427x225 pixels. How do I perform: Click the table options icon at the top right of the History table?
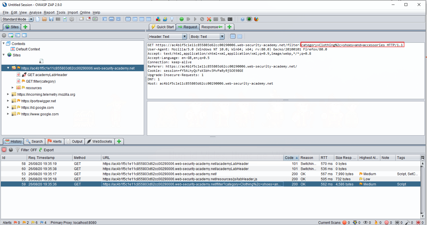pyautogui.click(x=422, y=157)
